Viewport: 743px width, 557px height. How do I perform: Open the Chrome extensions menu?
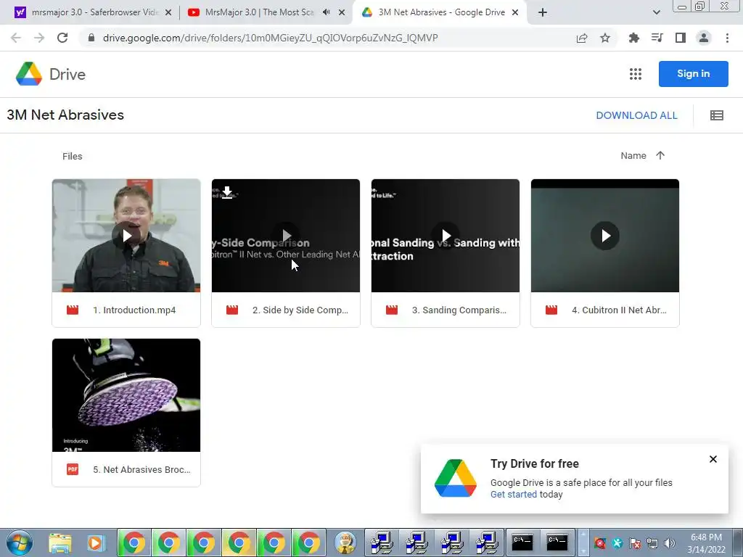[x=633, y=38]
